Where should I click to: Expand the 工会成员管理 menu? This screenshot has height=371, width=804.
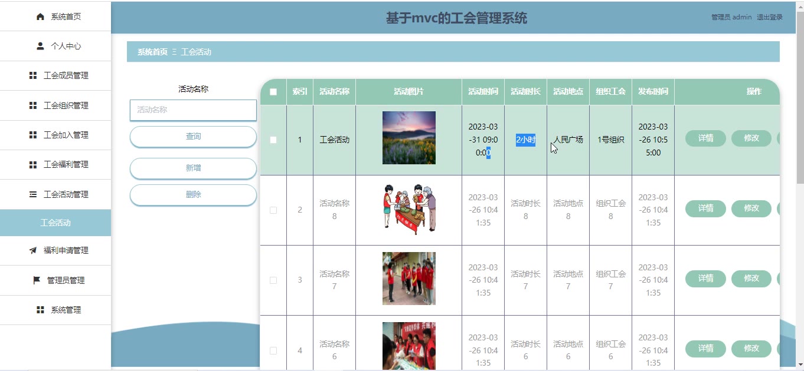[55, 75]
